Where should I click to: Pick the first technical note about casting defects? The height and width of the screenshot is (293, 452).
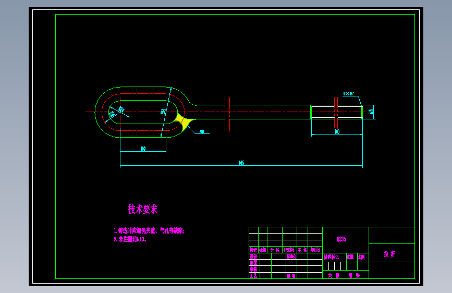point(149,231)
